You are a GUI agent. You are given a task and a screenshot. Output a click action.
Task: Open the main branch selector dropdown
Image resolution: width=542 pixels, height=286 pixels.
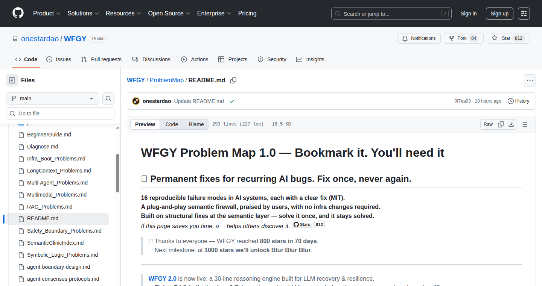(53, 98)
